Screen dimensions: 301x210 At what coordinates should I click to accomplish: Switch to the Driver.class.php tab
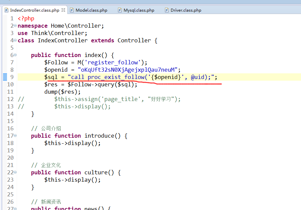click(x=186, y=10)
